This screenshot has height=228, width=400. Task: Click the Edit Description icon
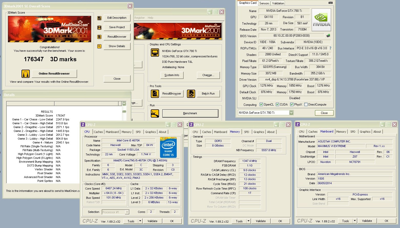[x=99, y=18]
